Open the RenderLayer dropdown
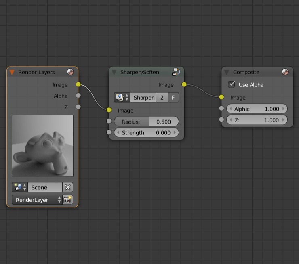Screen dimensions: 299x264 click(37, 200)
